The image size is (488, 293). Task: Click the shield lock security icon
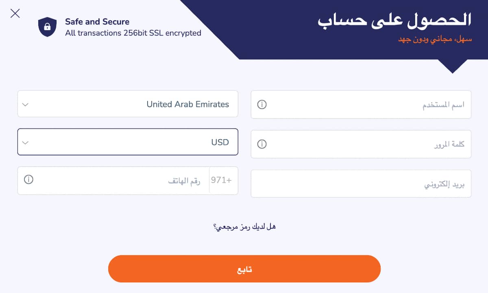tap(47, 27)
